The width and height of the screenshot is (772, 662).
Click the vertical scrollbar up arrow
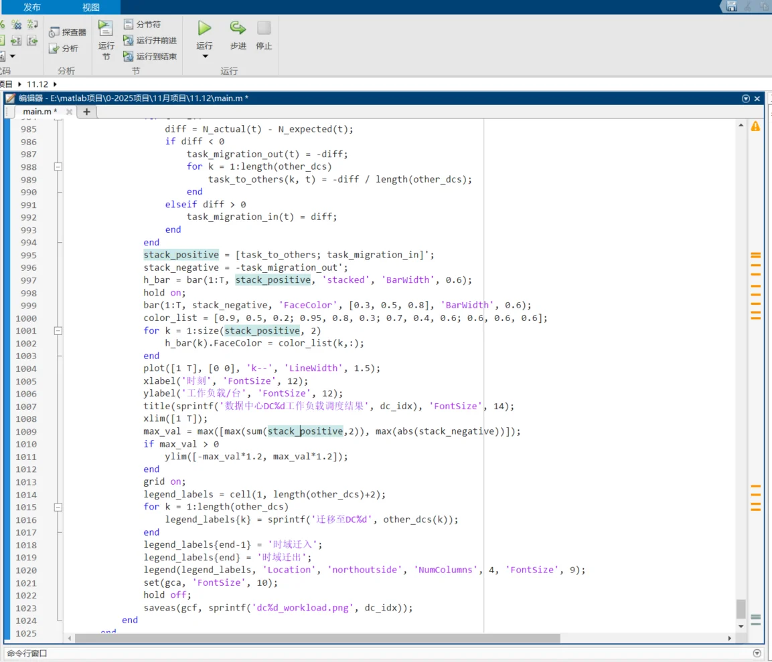[741, 126]
